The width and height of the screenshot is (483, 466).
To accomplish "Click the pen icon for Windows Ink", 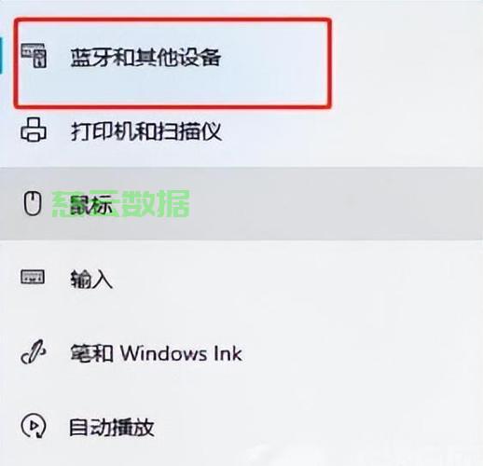I will pos(34,352).
